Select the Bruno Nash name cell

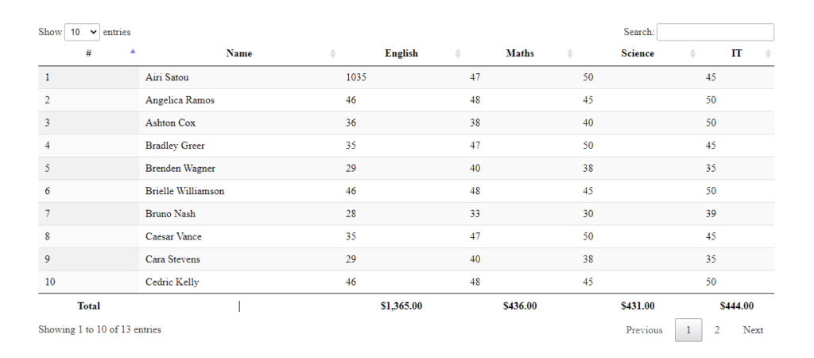point(238,214)
